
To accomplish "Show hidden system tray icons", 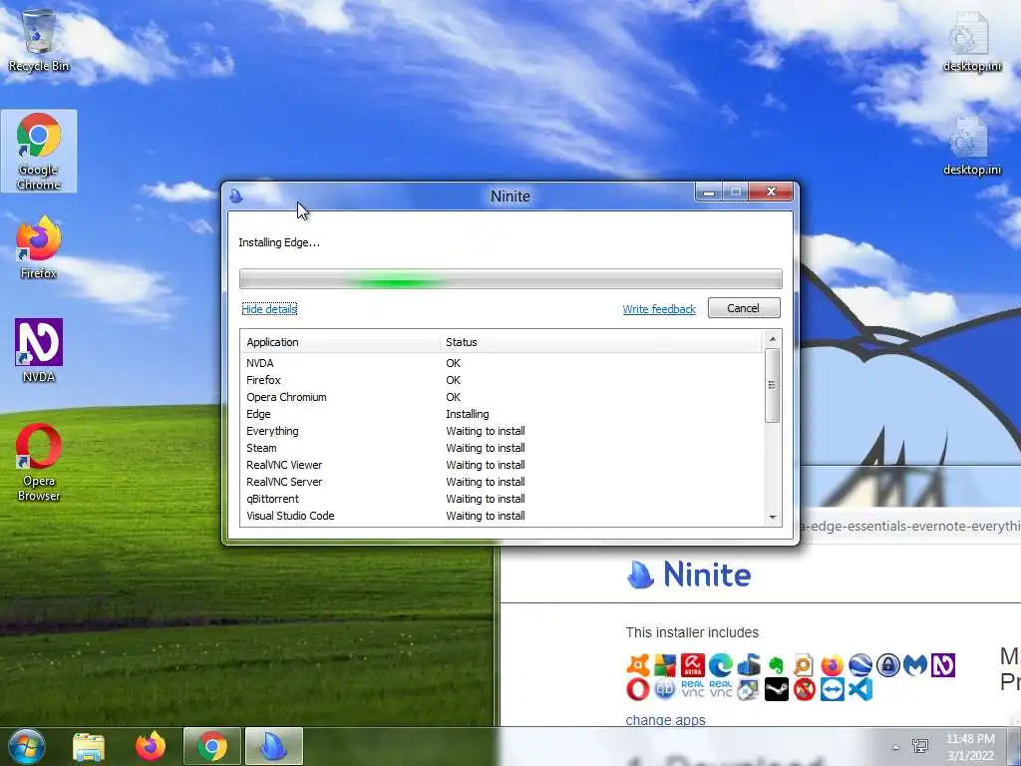I will [896, 747].
